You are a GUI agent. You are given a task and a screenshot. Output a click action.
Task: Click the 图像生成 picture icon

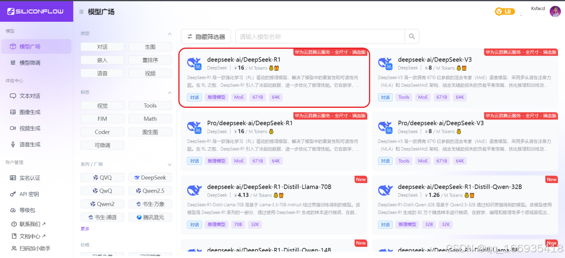13,112
